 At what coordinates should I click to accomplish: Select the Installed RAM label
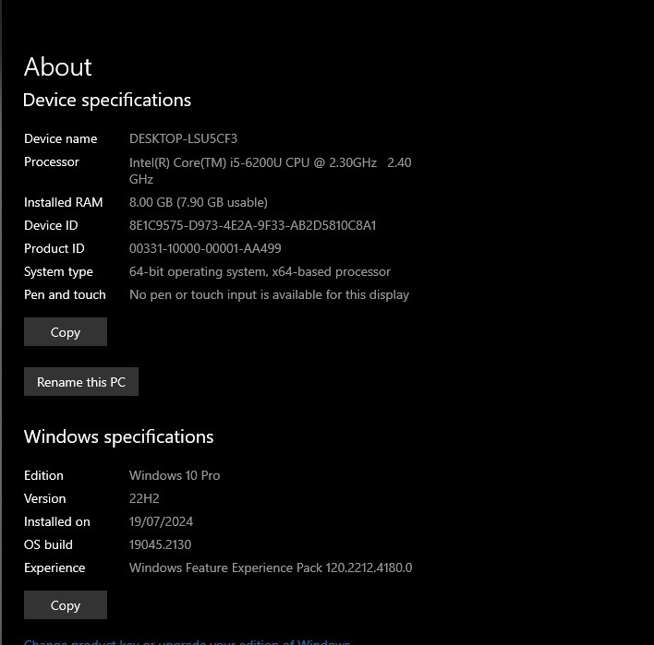click(x=64, y=202)
